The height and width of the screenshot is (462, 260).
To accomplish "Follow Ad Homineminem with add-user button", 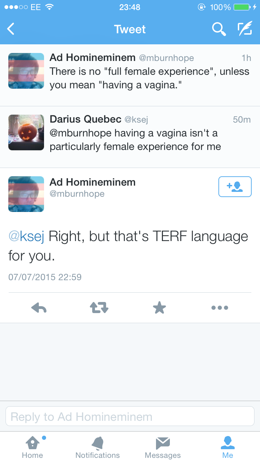I will 235,187.
